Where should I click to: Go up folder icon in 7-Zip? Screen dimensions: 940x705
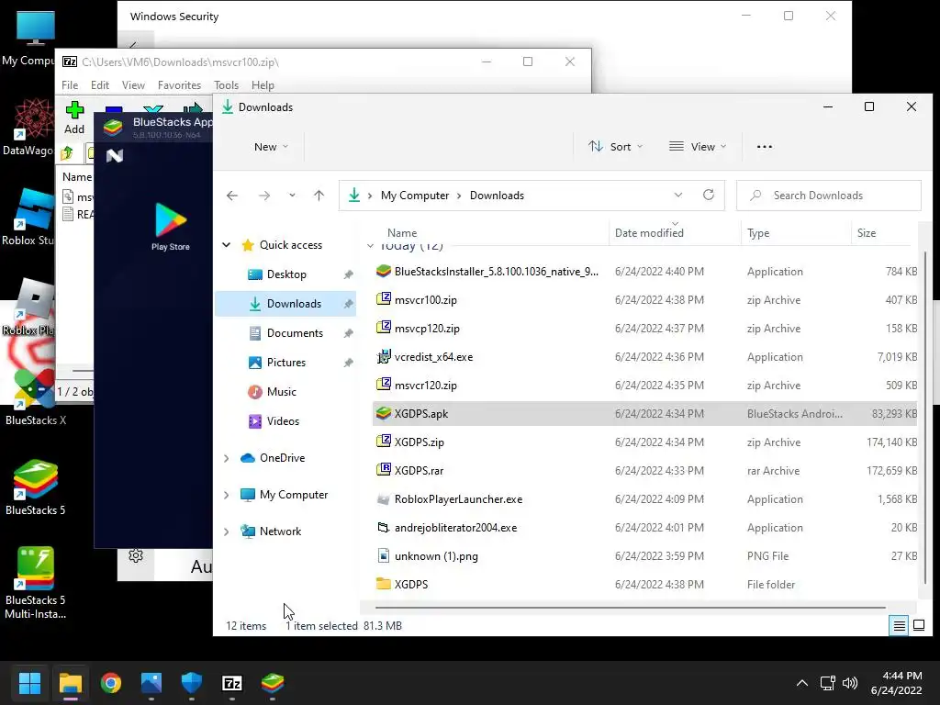point(67,153)
